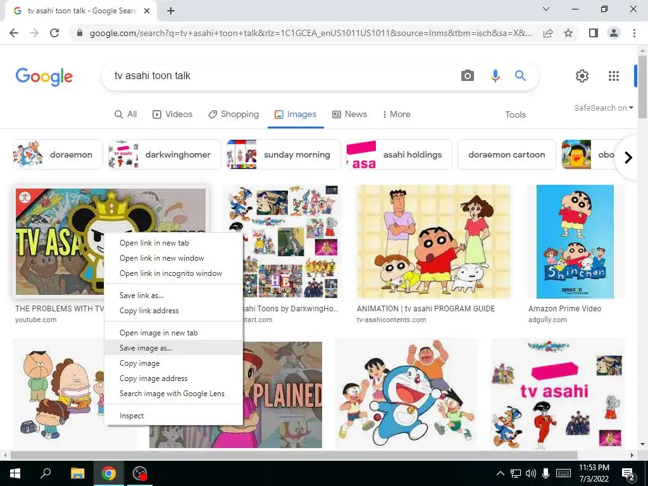Choose Copy link address
This screenshot has height=486, width=648.
(173, 311)
